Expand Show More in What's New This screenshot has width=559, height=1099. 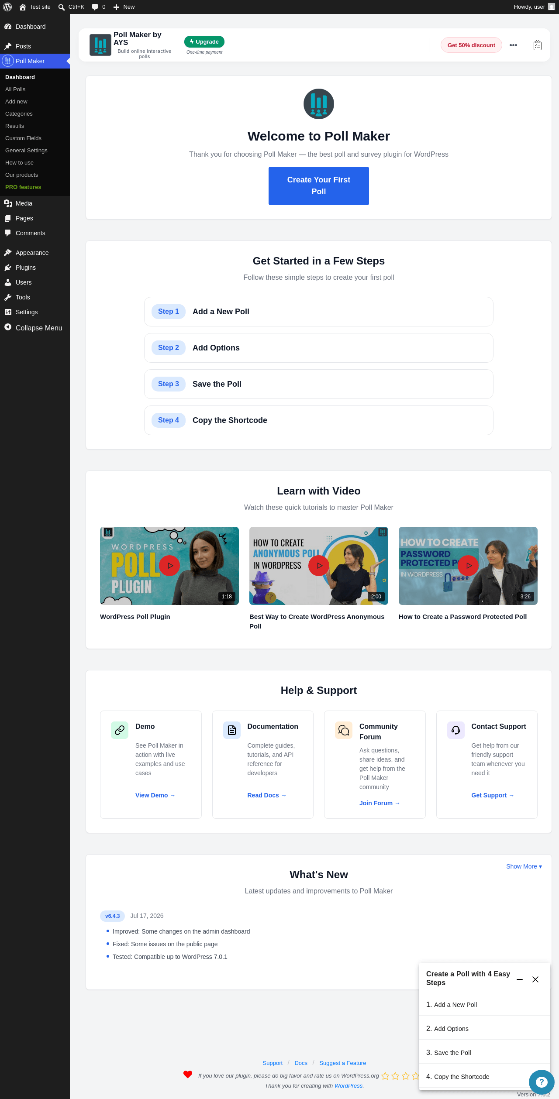coord(524,866)
